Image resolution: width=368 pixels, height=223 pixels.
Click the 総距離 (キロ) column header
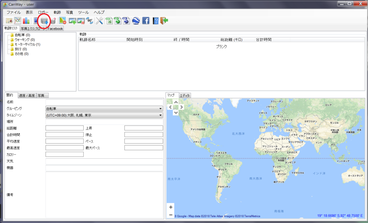(x=237, y=40)
